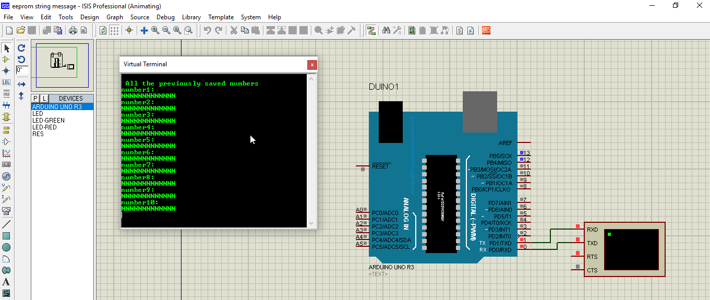Click the horizontal mirror flip icon
Image resolution: width=710 pixels, height=300 pixels.
click(21, 84)
